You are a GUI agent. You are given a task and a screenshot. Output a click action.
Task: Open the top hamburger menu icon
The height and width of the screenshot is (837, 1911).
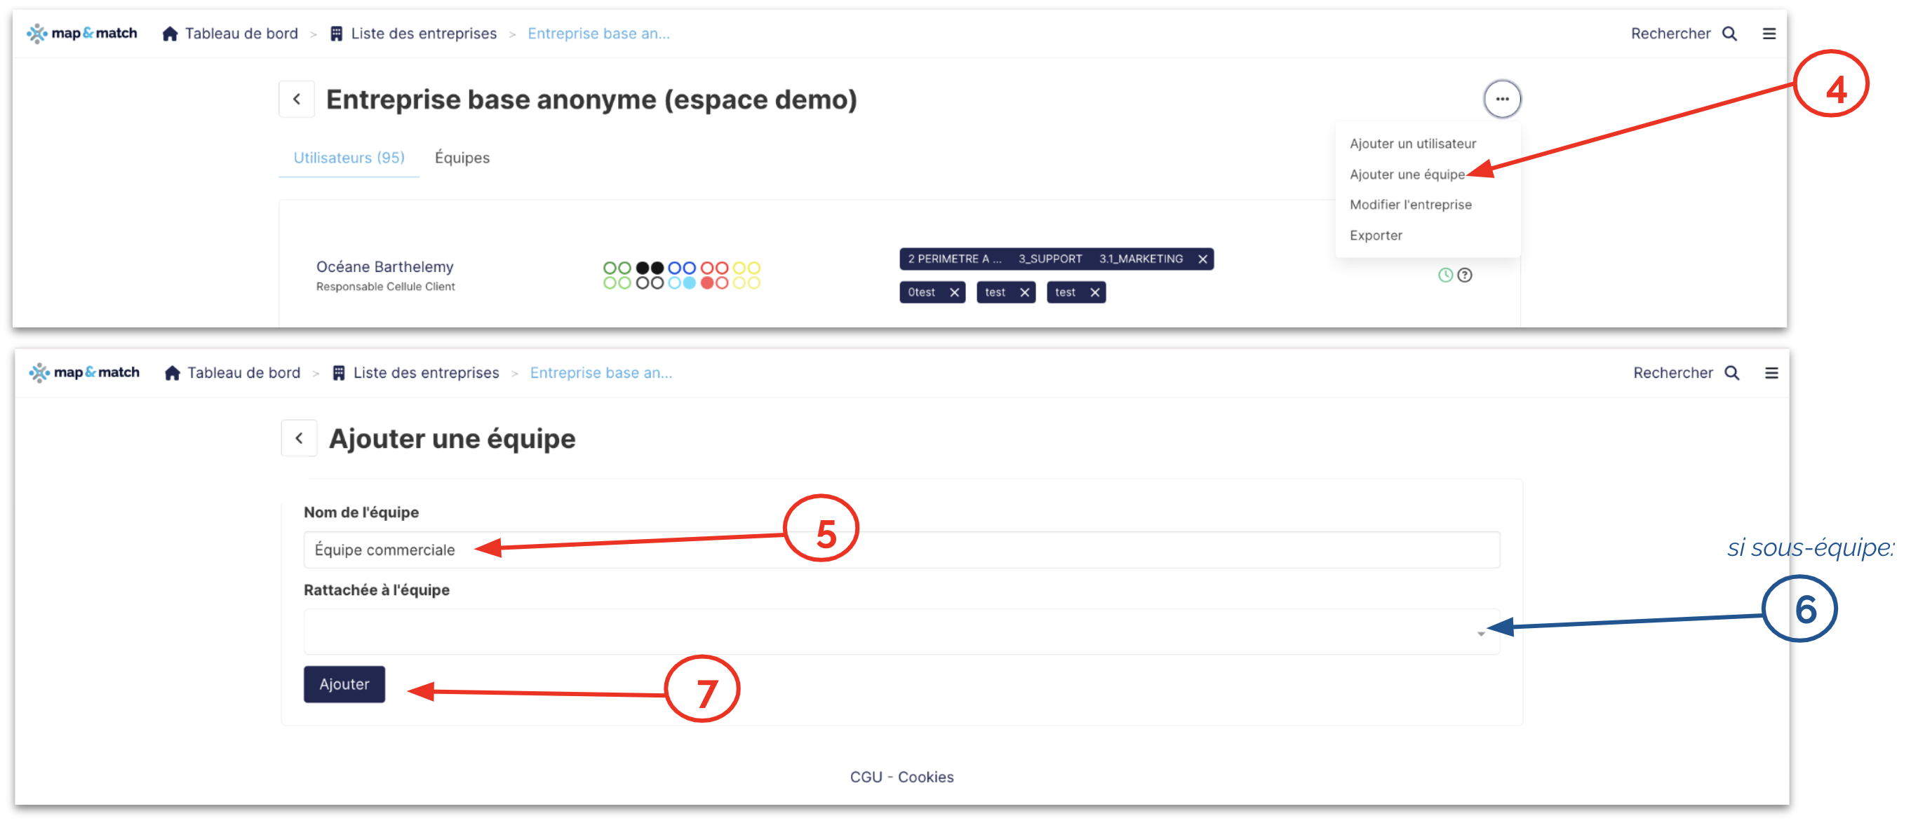(1769, 34)
